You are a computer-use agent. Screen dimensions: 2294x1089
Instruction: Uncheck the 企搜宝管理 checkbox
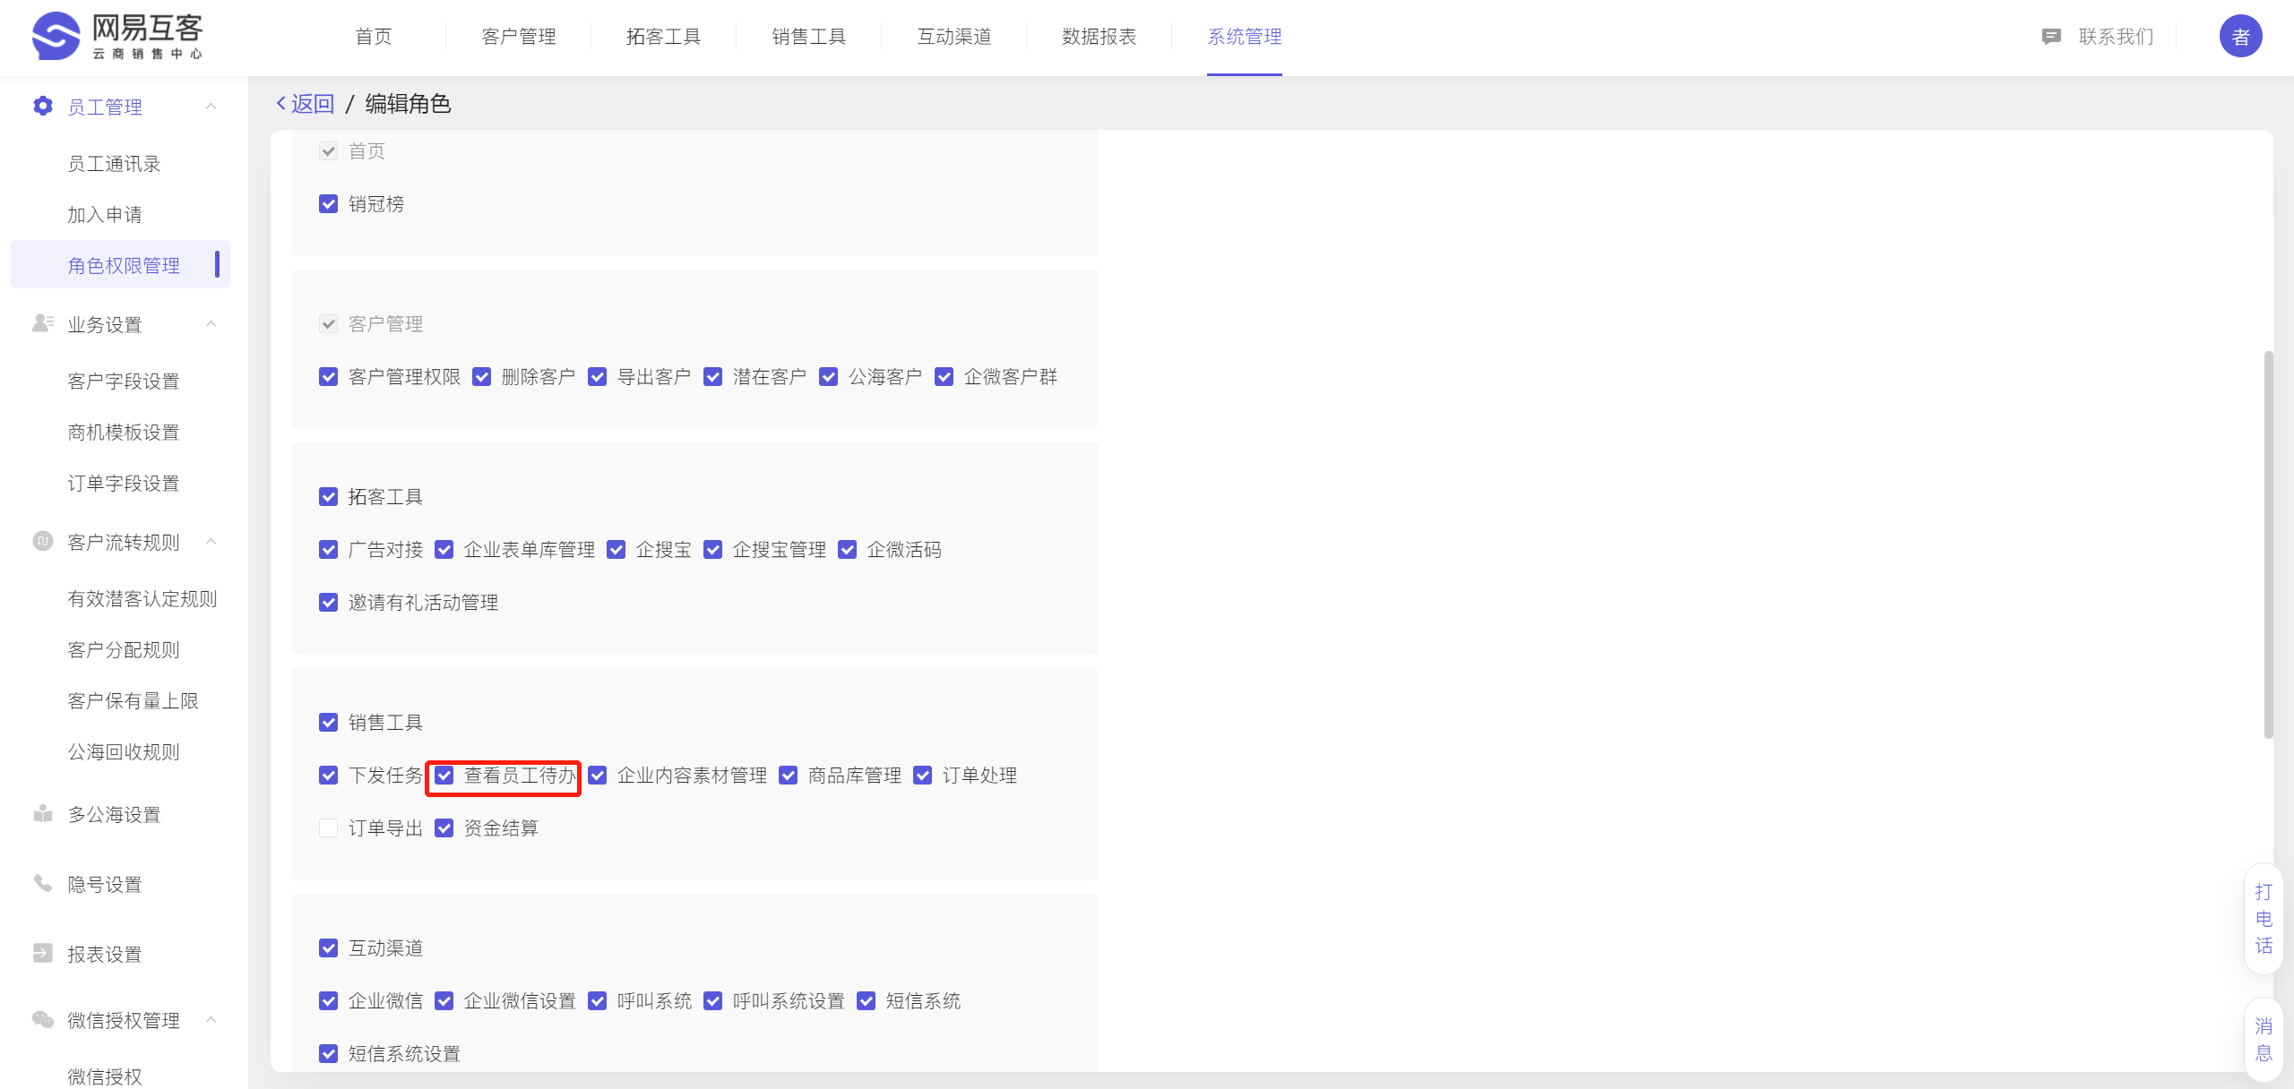(x=713, y=550)
